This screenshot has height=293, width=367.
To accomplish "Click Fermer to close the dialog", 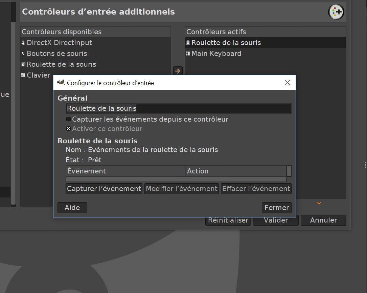I will click(x=277, y=208).
